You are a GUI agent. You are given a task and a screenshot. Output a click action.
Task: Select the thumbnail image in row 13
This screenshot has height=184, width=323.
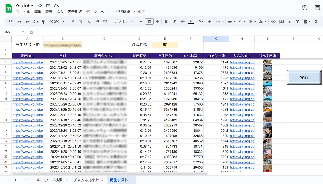click(267, 110)
